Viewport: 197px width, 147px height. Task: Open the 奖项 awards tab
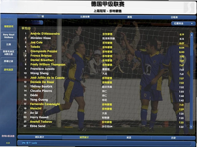pyautogui.click(x=129, y=138)
